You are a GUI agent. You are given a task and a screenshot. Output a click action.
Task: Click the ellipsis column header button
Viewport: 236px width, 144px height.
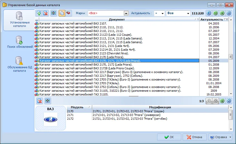click(x=37, y=19)
